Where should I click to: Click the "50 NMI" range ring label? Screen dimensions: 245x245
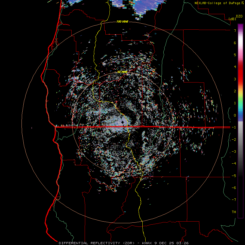point(122,72)
